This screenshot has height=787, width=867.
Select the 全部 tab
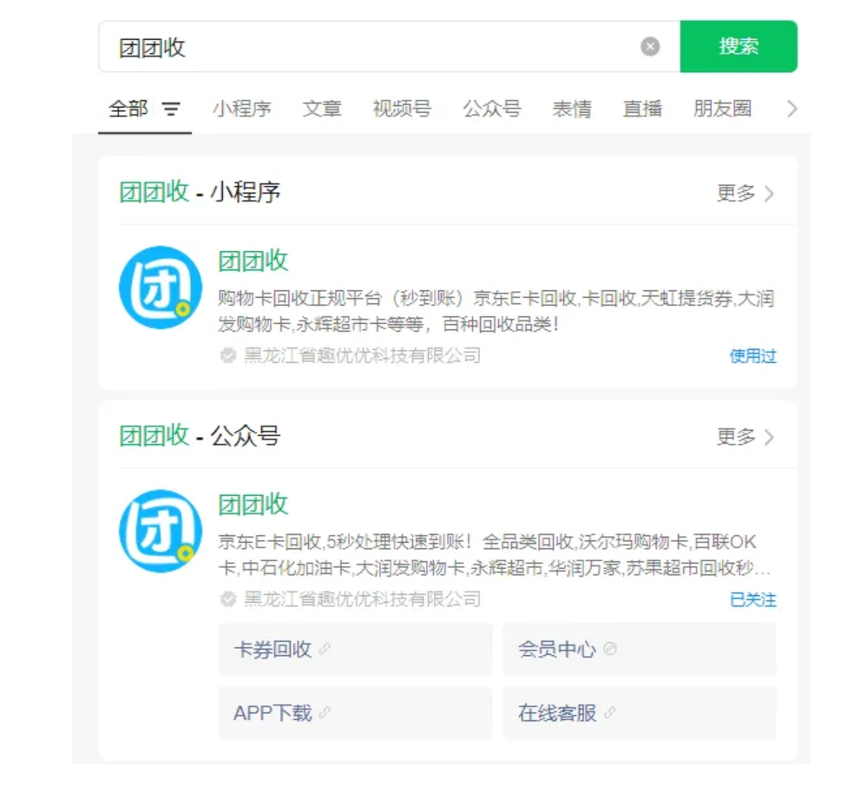[x=128, y=109]
